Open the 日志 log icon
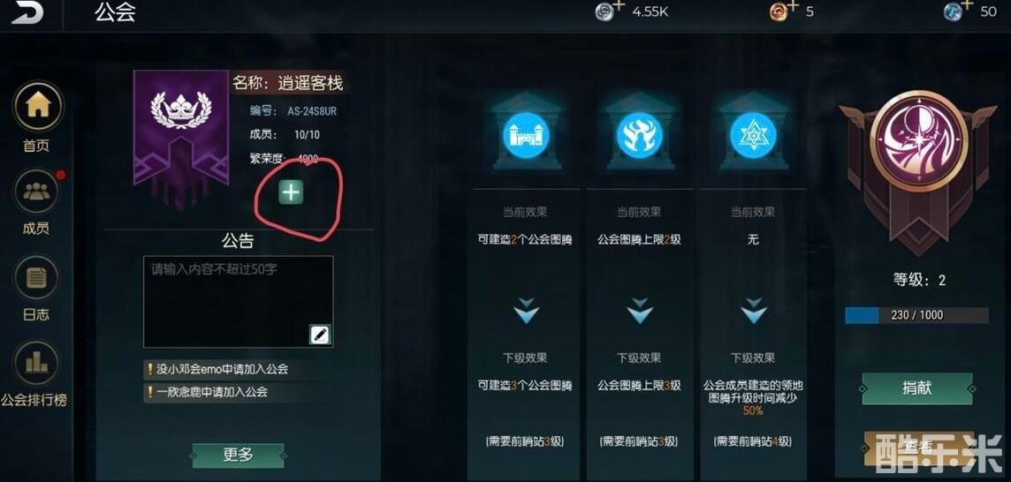The width and height of the screenshot is (1011, 482). click(x=37, y=278)
